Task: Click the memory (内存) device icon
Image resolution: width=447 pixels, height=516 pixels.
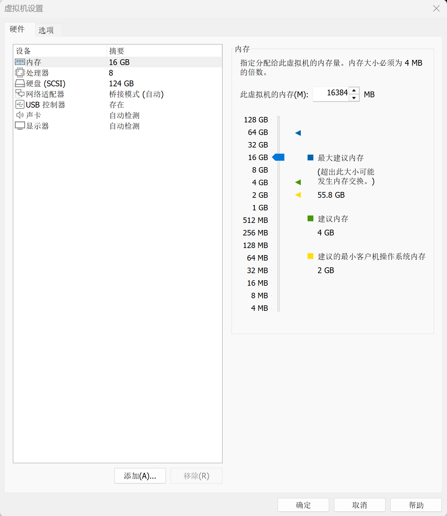Action: tap(20, 62)
